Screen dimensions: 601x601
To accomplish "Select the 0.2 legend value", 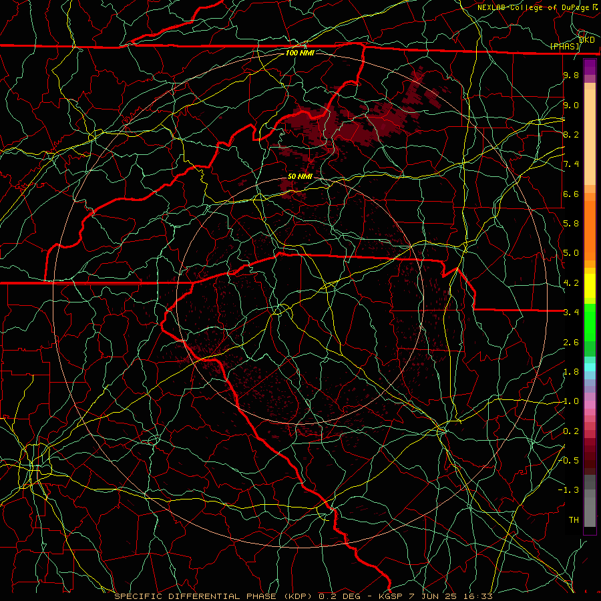I will (x=571, y=431).
